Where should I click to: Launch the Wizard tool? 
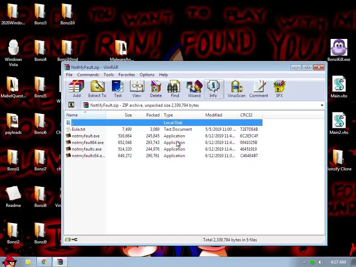coord(194,89)
